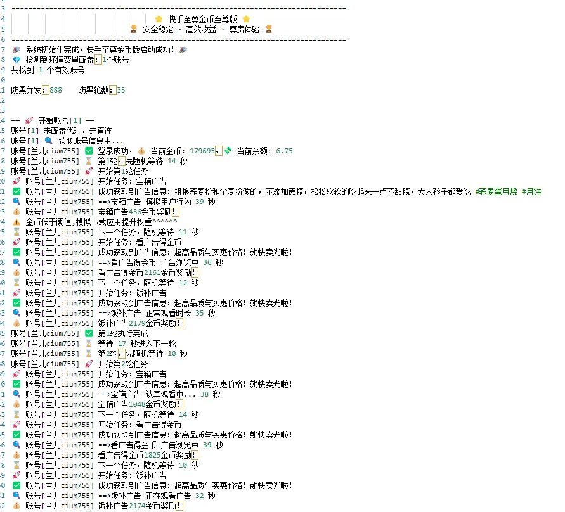The image size is (565, 512).
Task: Click the text 金币低于阈值,模拟下载应用提升权重
Action: coord(89,222)
